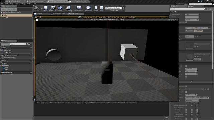The image size is (214, 120).
Task: Collapse the Variable section in Details
Action: coord(171,12)
